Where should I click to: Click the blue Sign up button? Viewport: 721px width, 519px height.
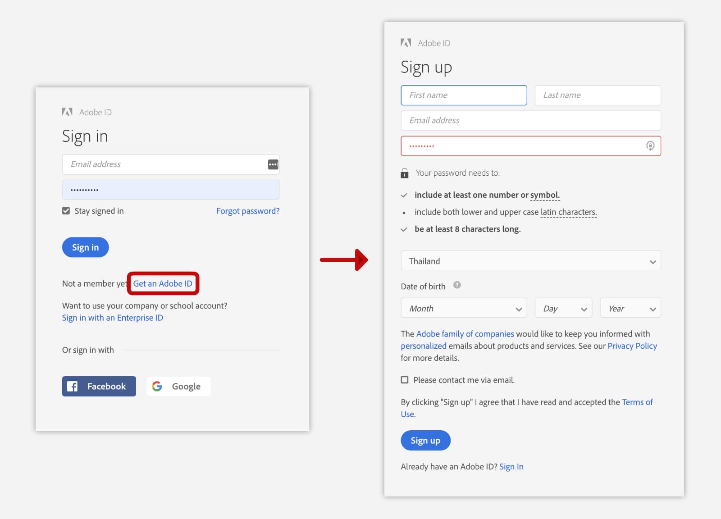click(x=425, y=440)
